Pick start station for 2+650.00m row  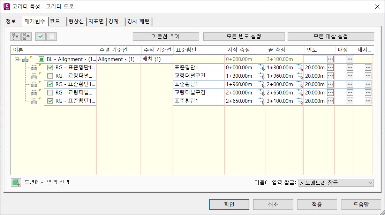pos(262,101)
